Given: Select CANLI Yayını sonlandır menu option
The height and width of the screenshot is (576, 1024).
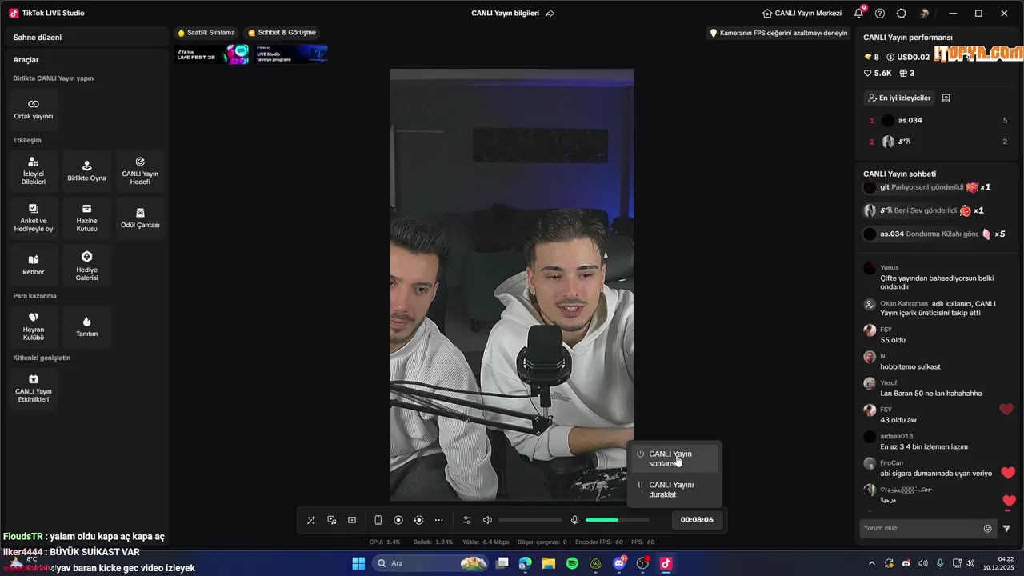Looking at the screenshot, I should [674, 458].
